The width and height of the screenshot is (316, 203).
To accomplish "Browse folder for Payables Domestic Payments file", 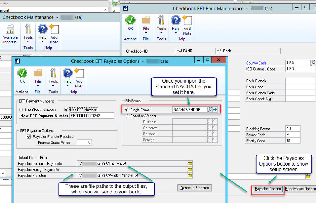I will coord(190,163).
